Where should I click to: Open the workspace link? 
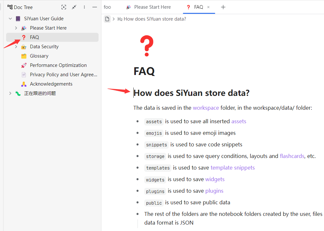(x=206, y=108)
